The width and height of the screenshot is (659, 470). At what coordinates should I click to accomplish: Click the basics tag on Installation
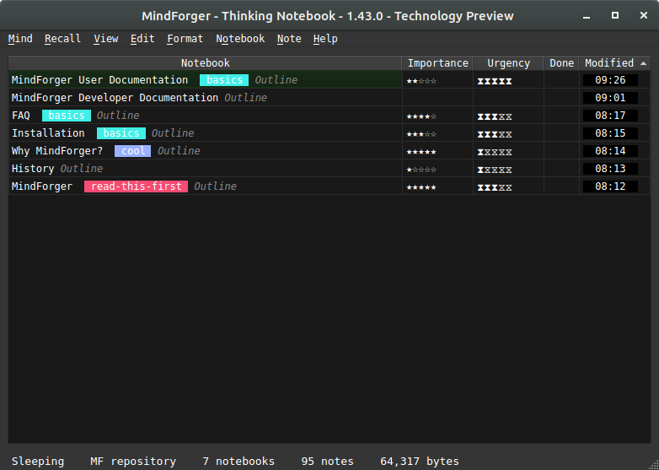[x=121, y=133]
